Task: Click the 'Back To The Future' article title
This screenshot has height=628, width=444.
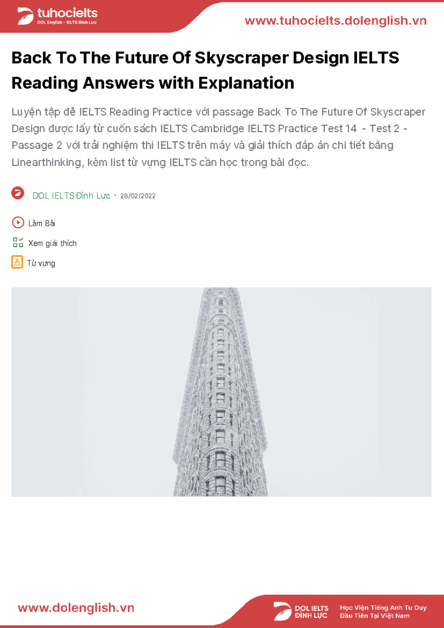Action: pyautogui.click(x=205, y=70)
